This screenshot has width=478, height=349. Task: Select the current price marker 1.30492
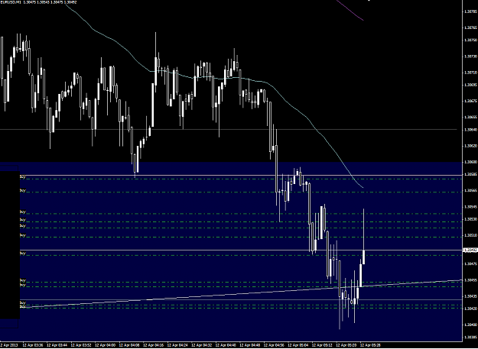(x=470, y=250)
